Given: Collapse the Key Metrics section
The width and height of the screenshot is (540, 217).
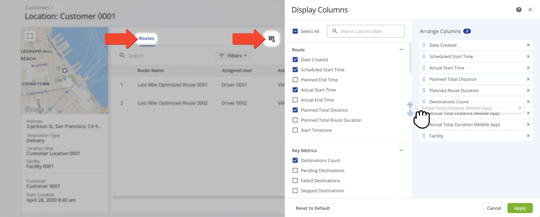Looking at the screenshot, I should (x=401, y=150).
